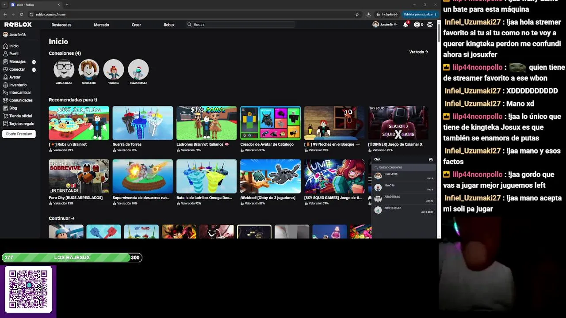Open ¡Webbed! Obby game thumbnail
The height and width of the screenshot is (318, 566).
(270, 176)
